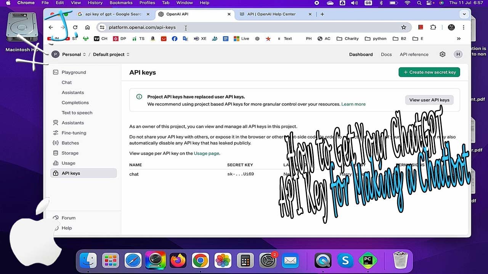The width and height of the screenshot is (488, 274).
Task: Open Photos app from the Dock
Action: pos(223,261)
